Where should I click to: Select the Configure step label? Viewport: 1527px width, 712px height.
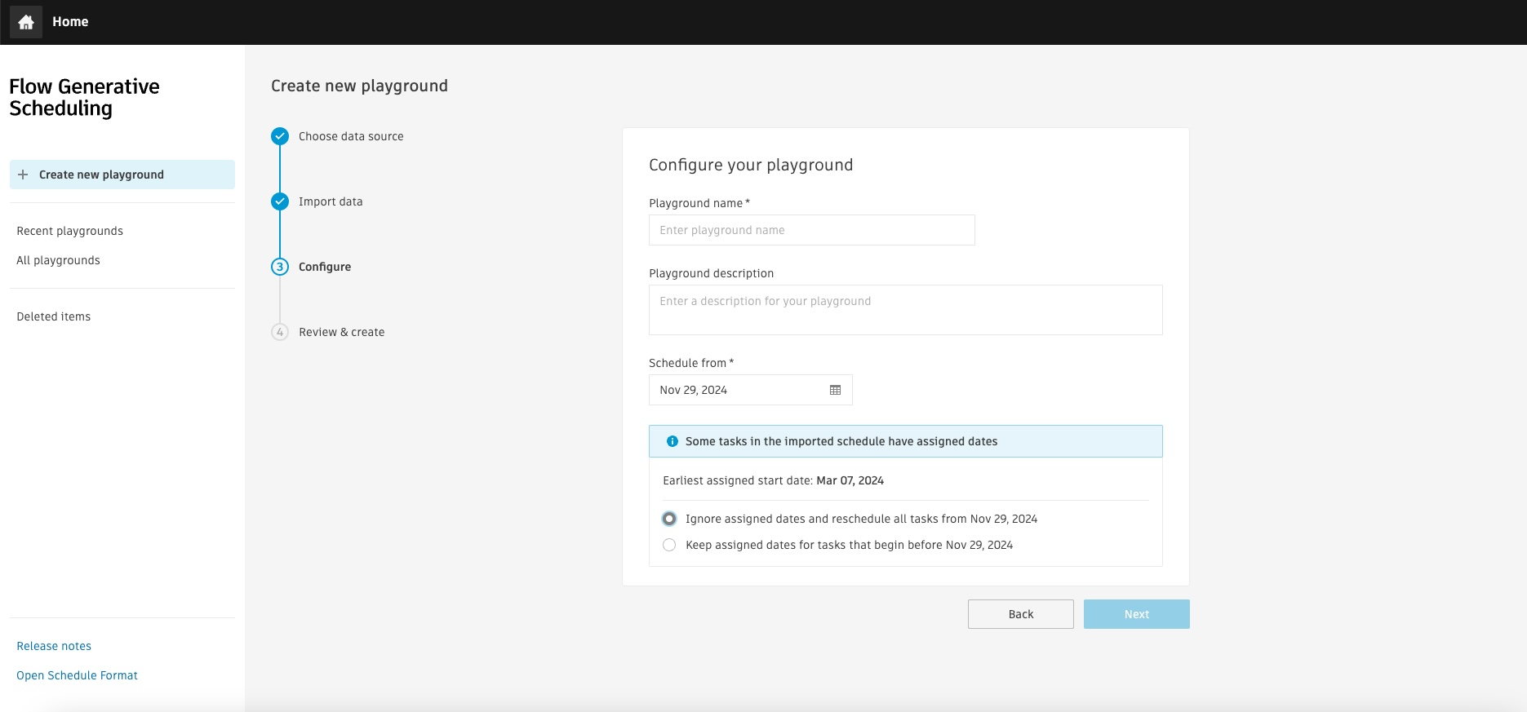(325, 267)
